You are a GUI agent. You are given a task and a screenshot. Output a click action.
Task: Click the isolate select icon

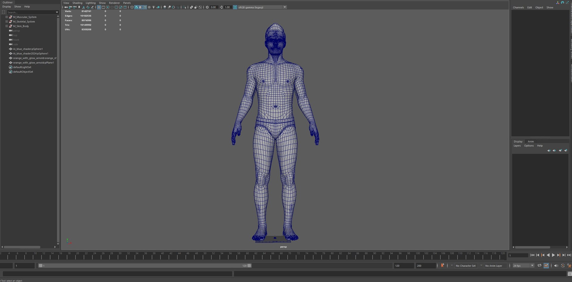coord(184,7)
